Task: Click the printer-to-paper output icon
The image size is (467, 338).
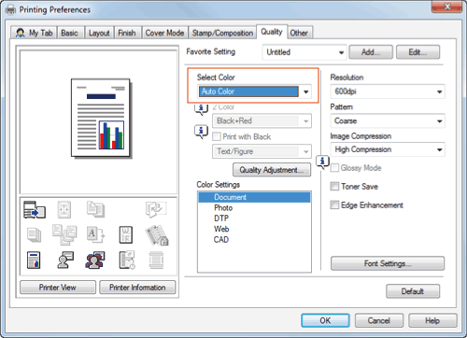Action: click(x=35, y=209)
